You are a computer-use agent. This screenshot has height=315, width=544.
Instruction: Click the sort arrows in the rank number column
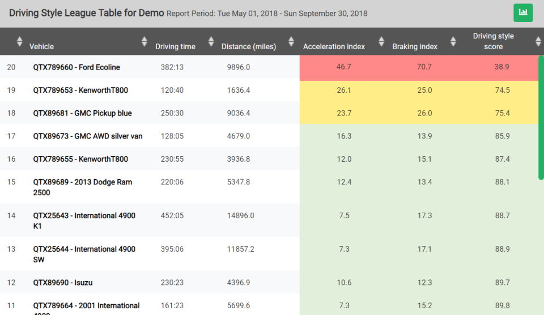[x=20, y=41]
